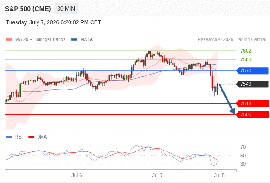The image size is (270, 183).
Task: Click the red 9MA legend swatch
Action: click(x=31, y=137)
